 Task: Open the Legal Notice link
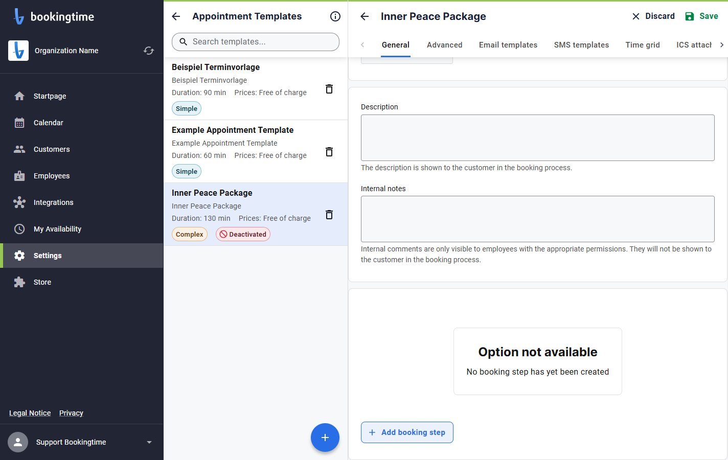[30, 413]
